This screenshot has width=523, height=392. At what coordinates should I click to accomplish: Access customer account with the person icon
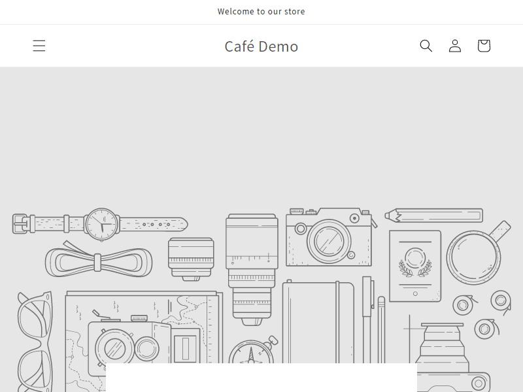455,46
